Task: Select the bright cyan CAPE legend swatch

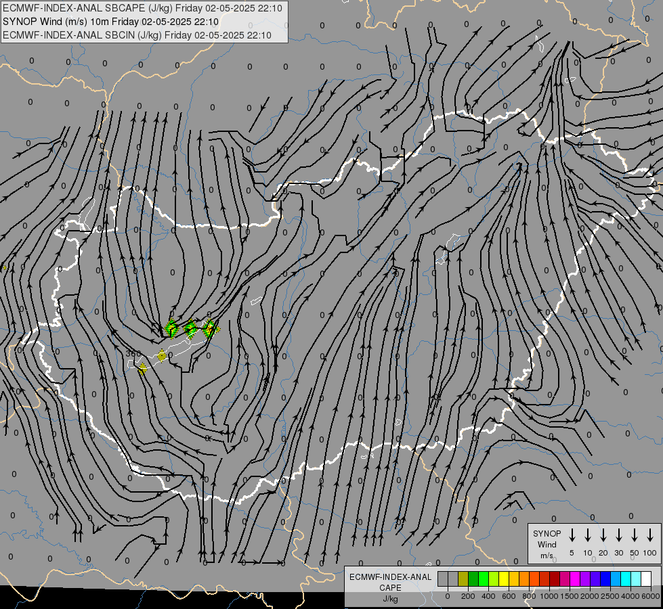Action: coord(626,579)
